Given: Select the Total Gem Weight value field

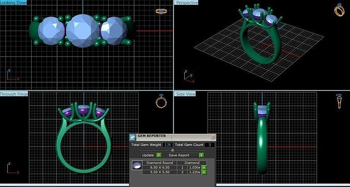Looking at the screenshot, I should [167, 145].
